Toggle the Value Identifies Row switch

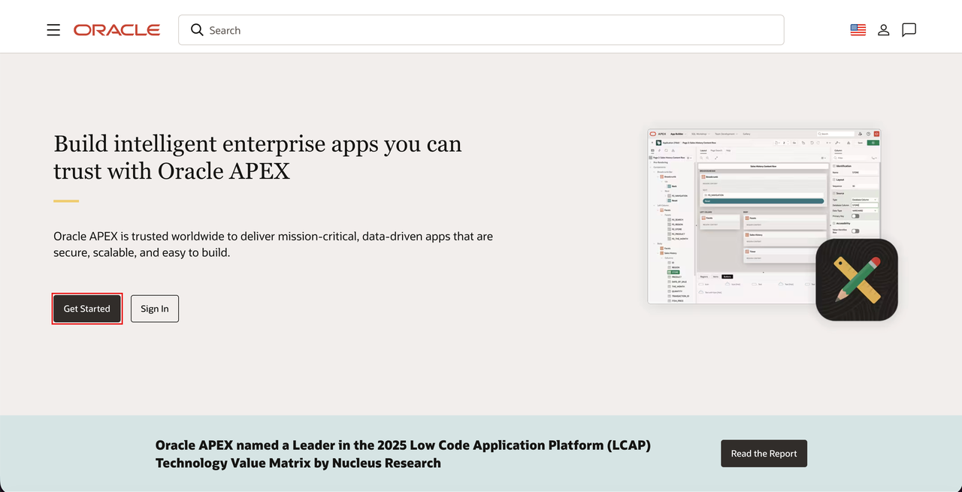click(855, 231)
